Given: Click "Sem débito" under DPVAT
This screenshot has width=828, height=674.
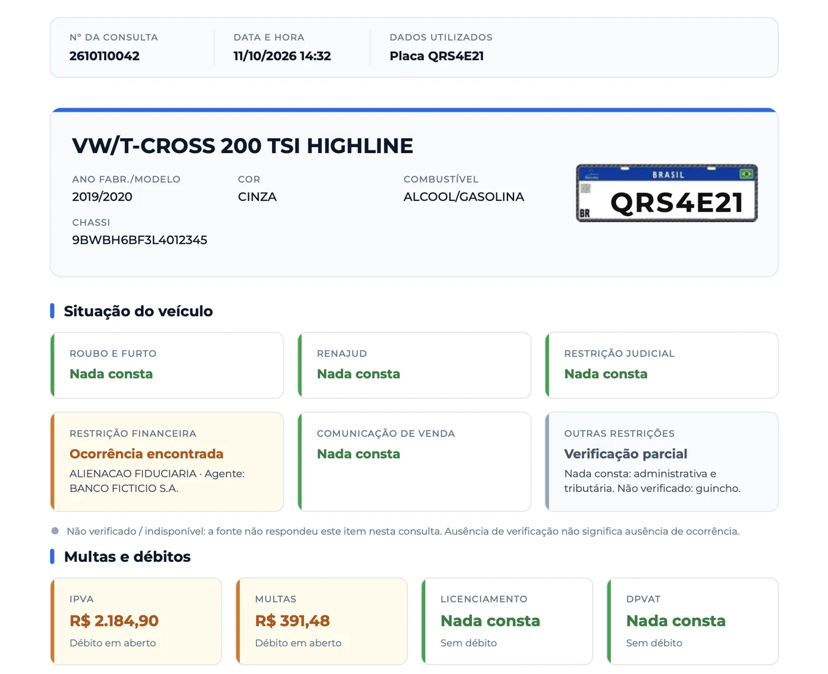Looking at the screenshot, I should [x=654, y=643].
